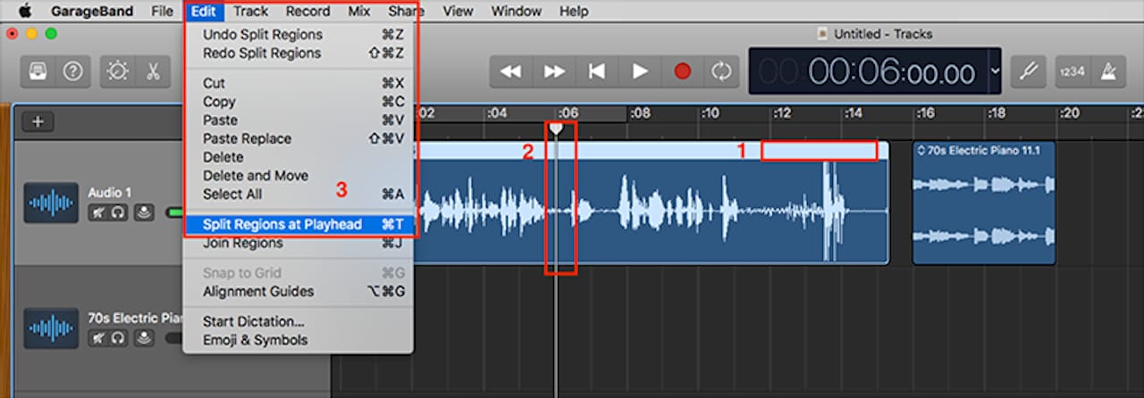Open the View menu
This screenshot has height=398, width=1144.
pos(458,12)
